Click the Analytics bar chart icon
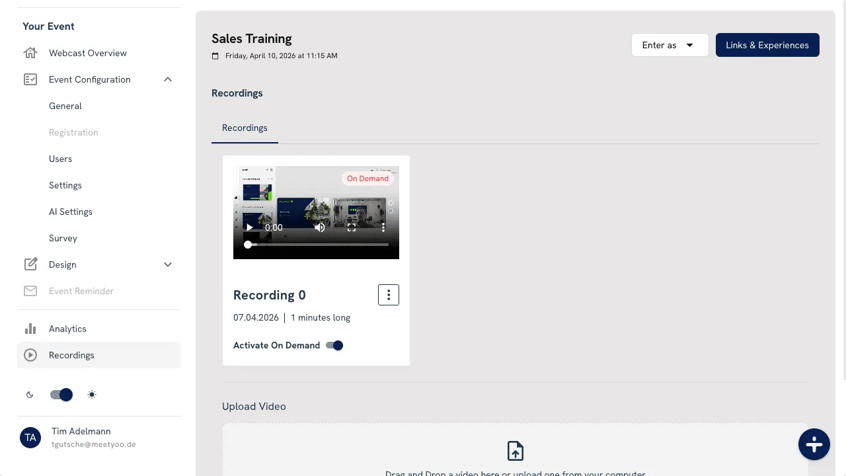Viewport: 846px width, 476px height. [30, 329]
